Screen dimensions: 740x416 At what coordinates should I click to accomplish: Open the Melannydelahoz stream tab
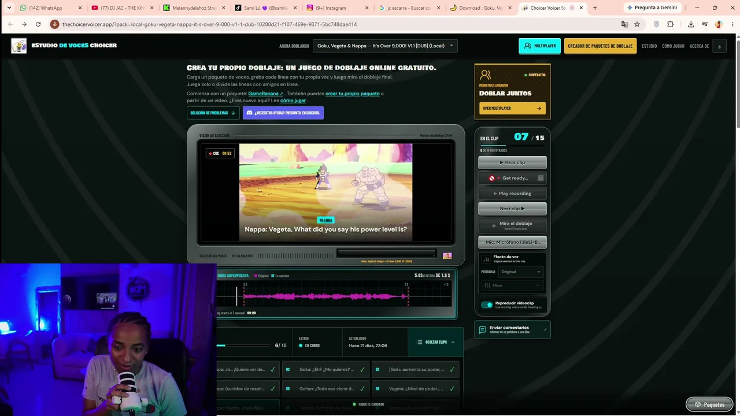click(x=194, y=8)
